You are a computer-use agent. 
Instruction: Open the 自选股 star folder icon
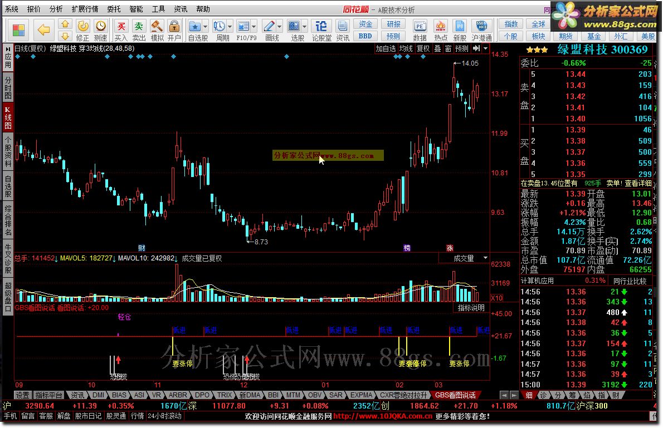(194, 26)
